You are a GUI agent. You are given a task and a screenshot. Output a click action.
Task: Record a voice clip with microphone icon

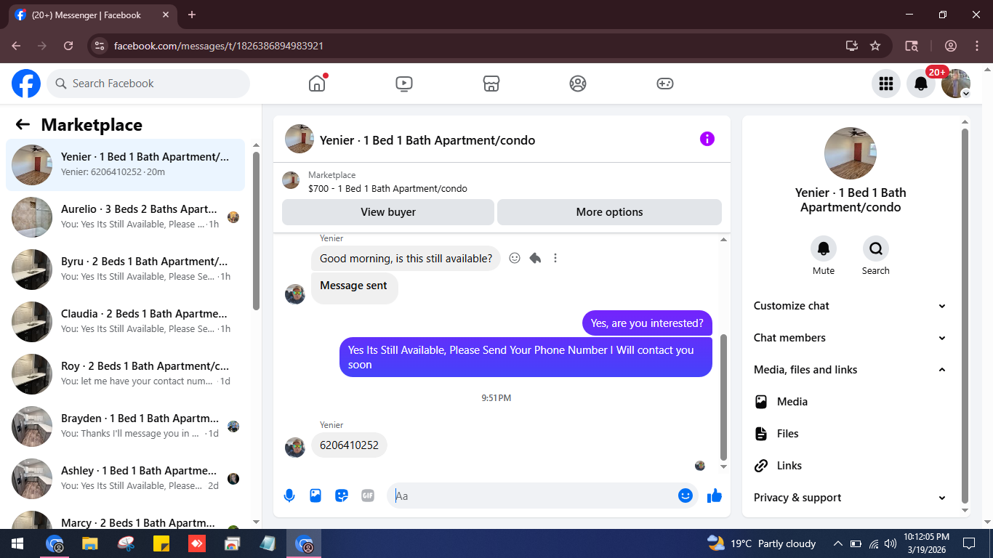tap(289, 496)
